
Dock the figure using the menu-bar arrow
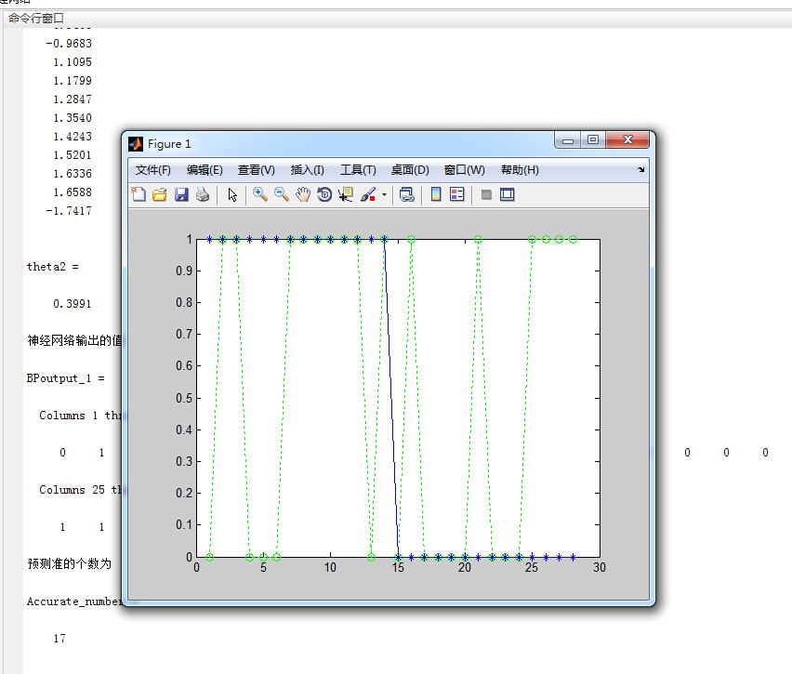641,170
